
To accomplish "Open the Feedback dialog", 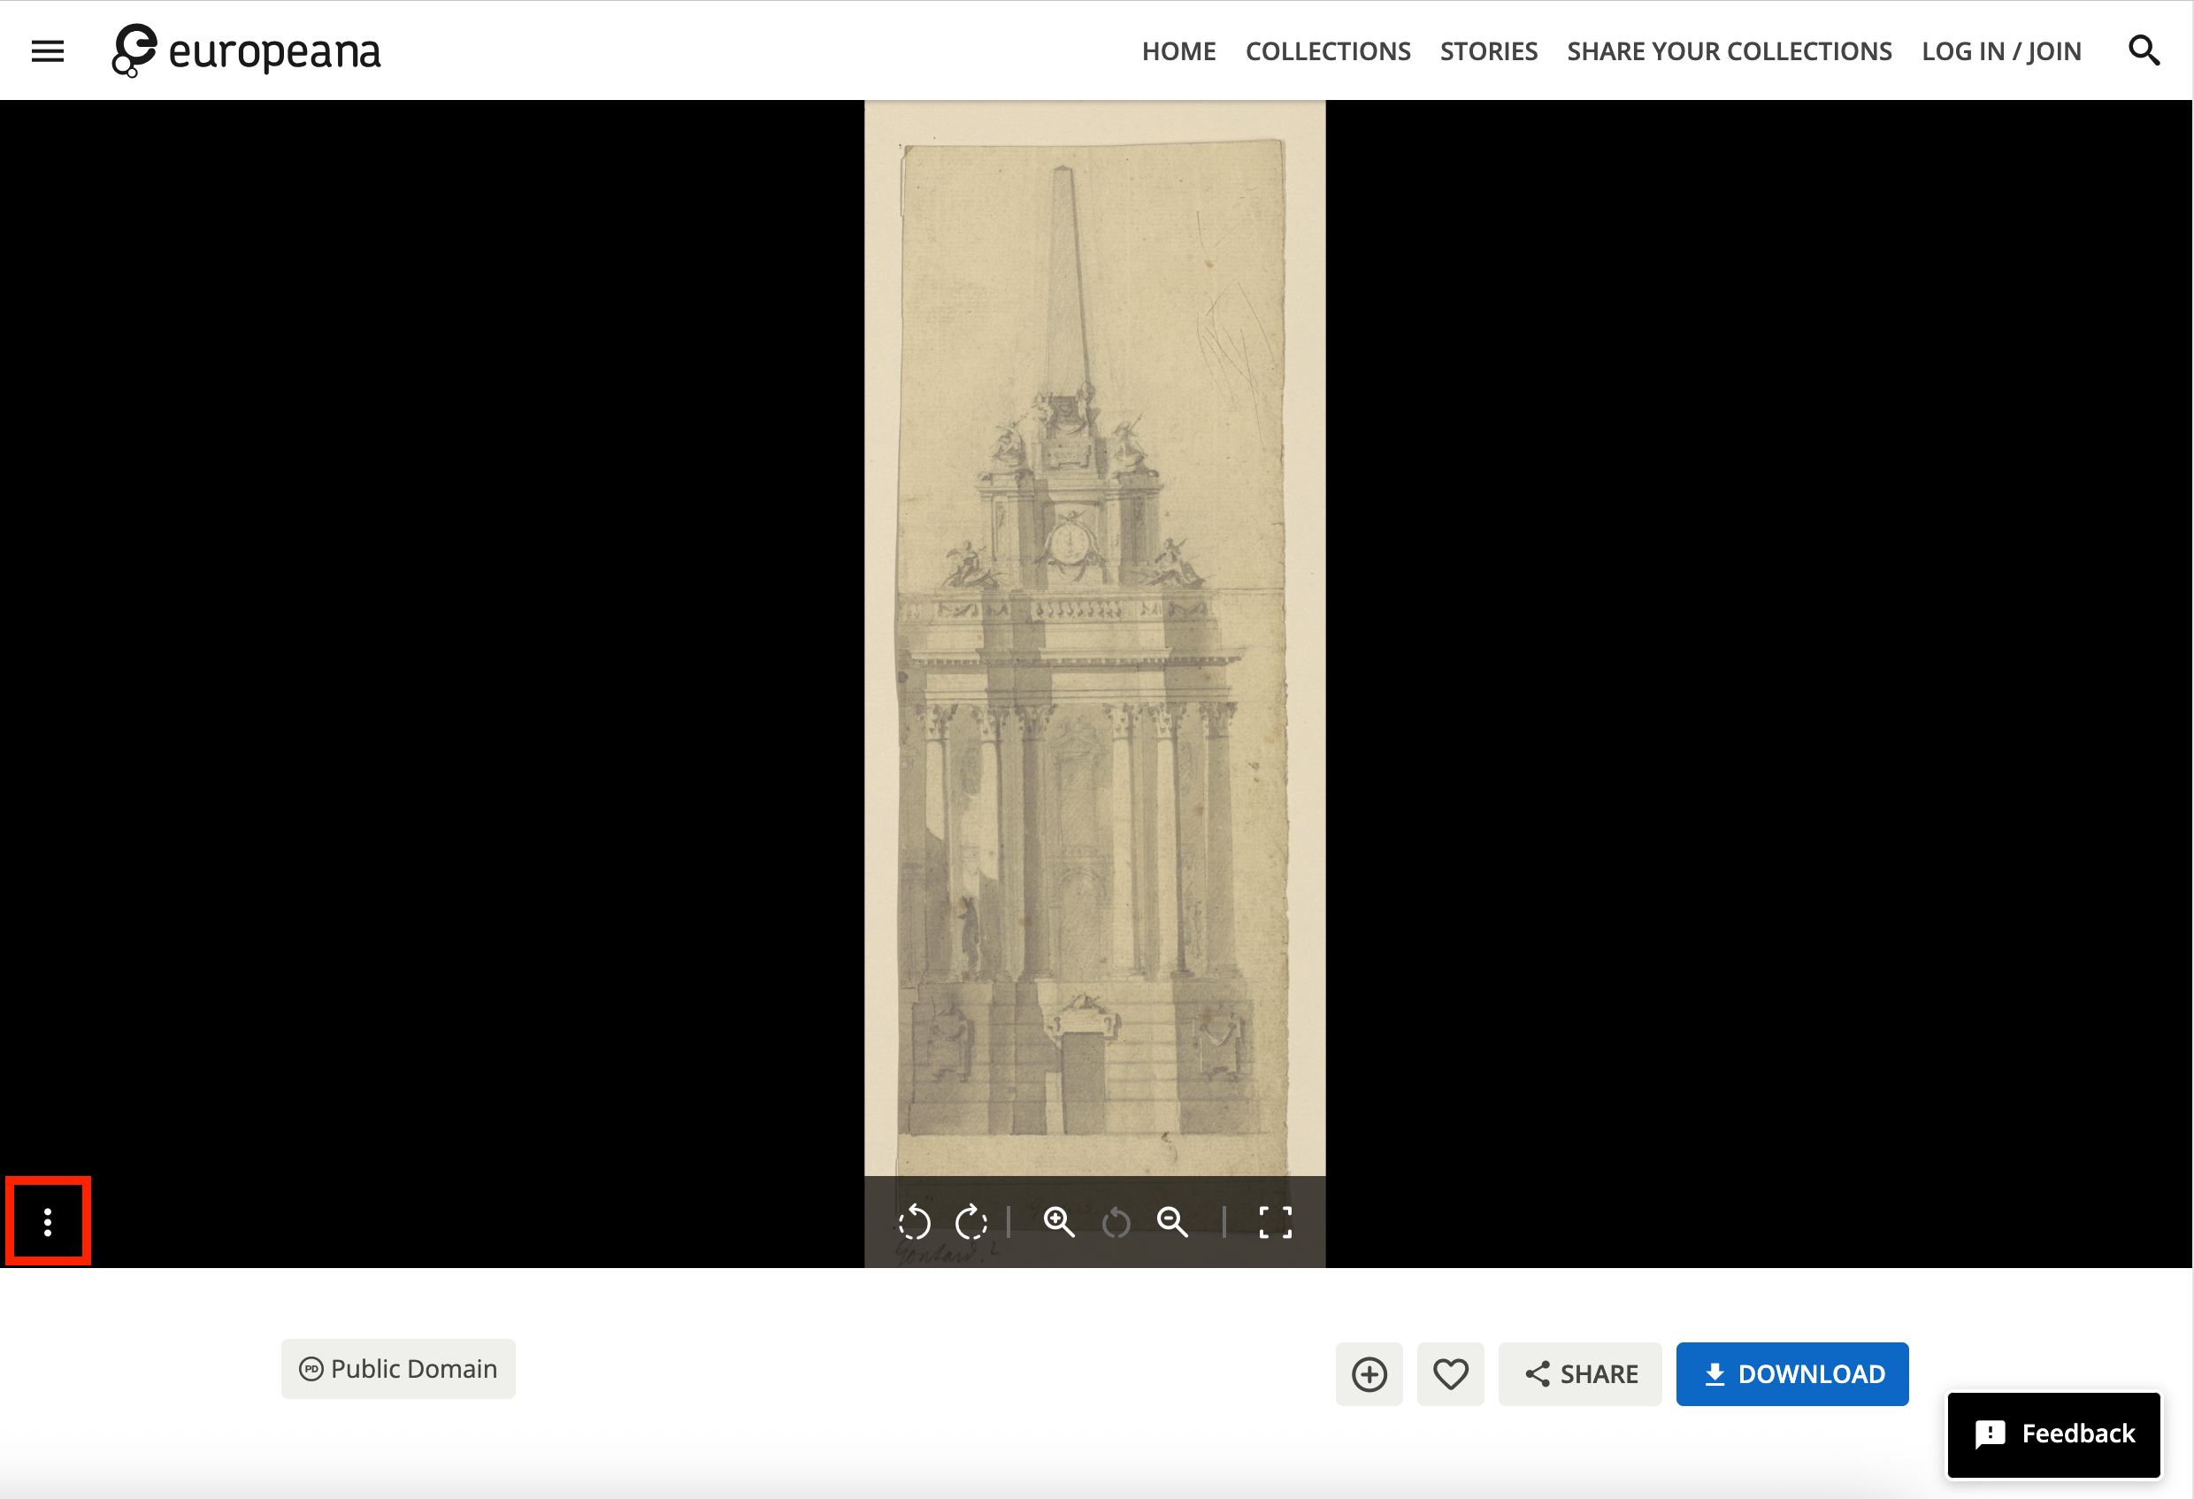I will 2053,1434.
